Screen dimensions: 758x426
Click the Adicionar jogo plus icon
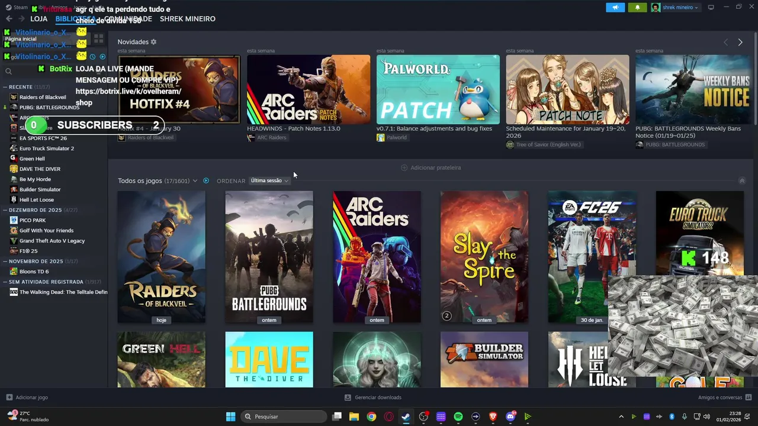(x=9, y=398)
